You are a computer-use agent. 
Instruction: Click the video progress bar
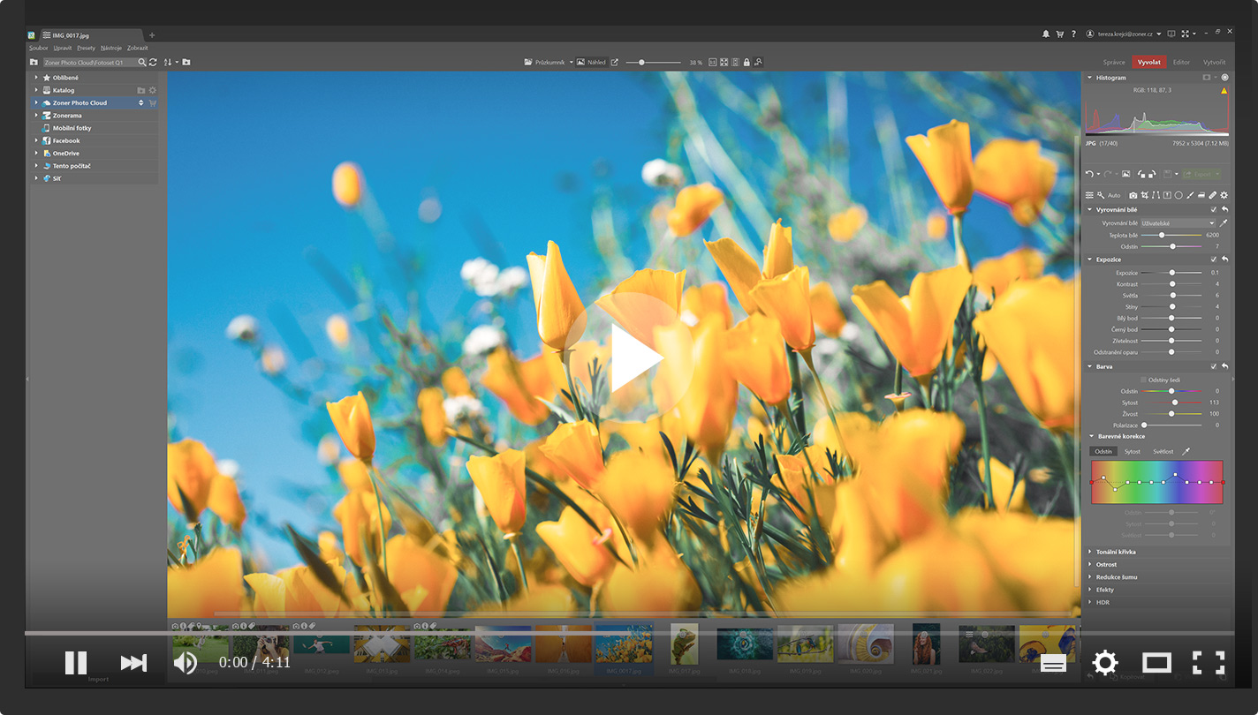point(629,633)
